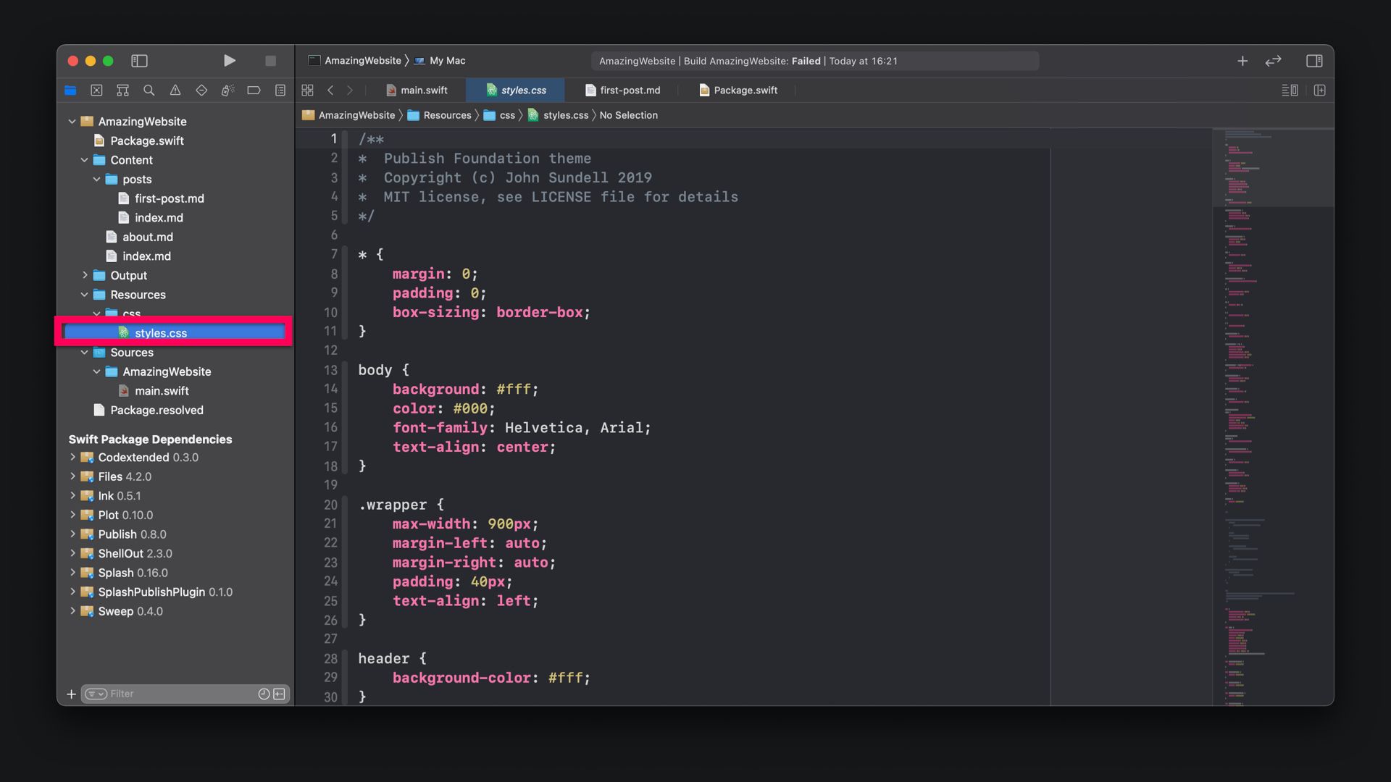Run the build with the Play button
Screen dimensions: 1391x782
229,61
